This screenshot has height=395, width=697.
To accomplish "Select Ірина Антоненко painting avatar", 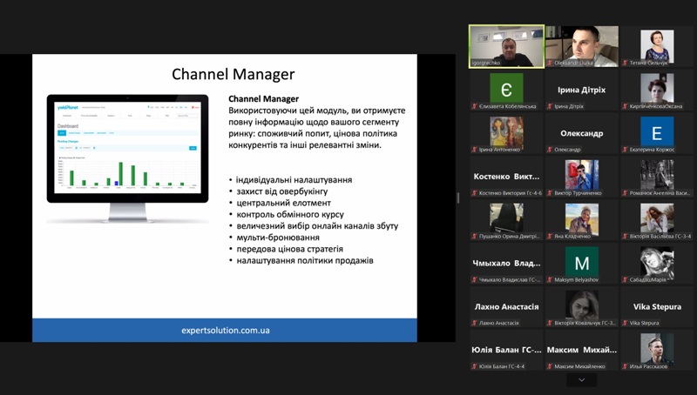I will [x=506, y=133].
